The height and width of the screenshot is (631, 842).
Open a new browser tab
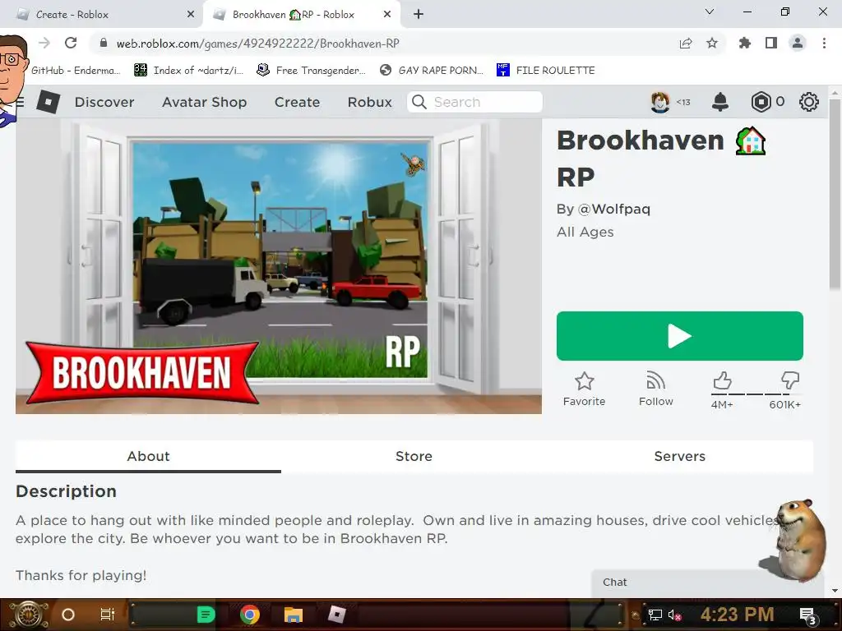[419, 15]
